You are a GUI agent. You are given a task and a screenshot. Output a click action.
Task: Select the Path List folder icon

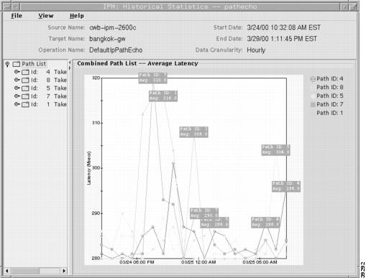pos(17,64)
